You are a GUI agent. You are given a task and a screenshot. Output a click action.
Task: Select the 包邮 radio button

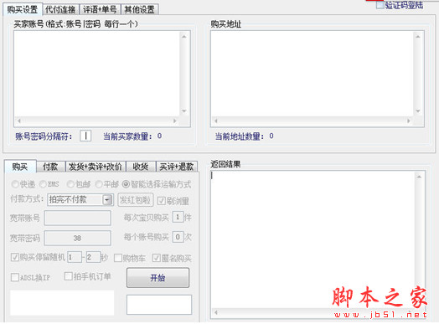pos(70,184)
